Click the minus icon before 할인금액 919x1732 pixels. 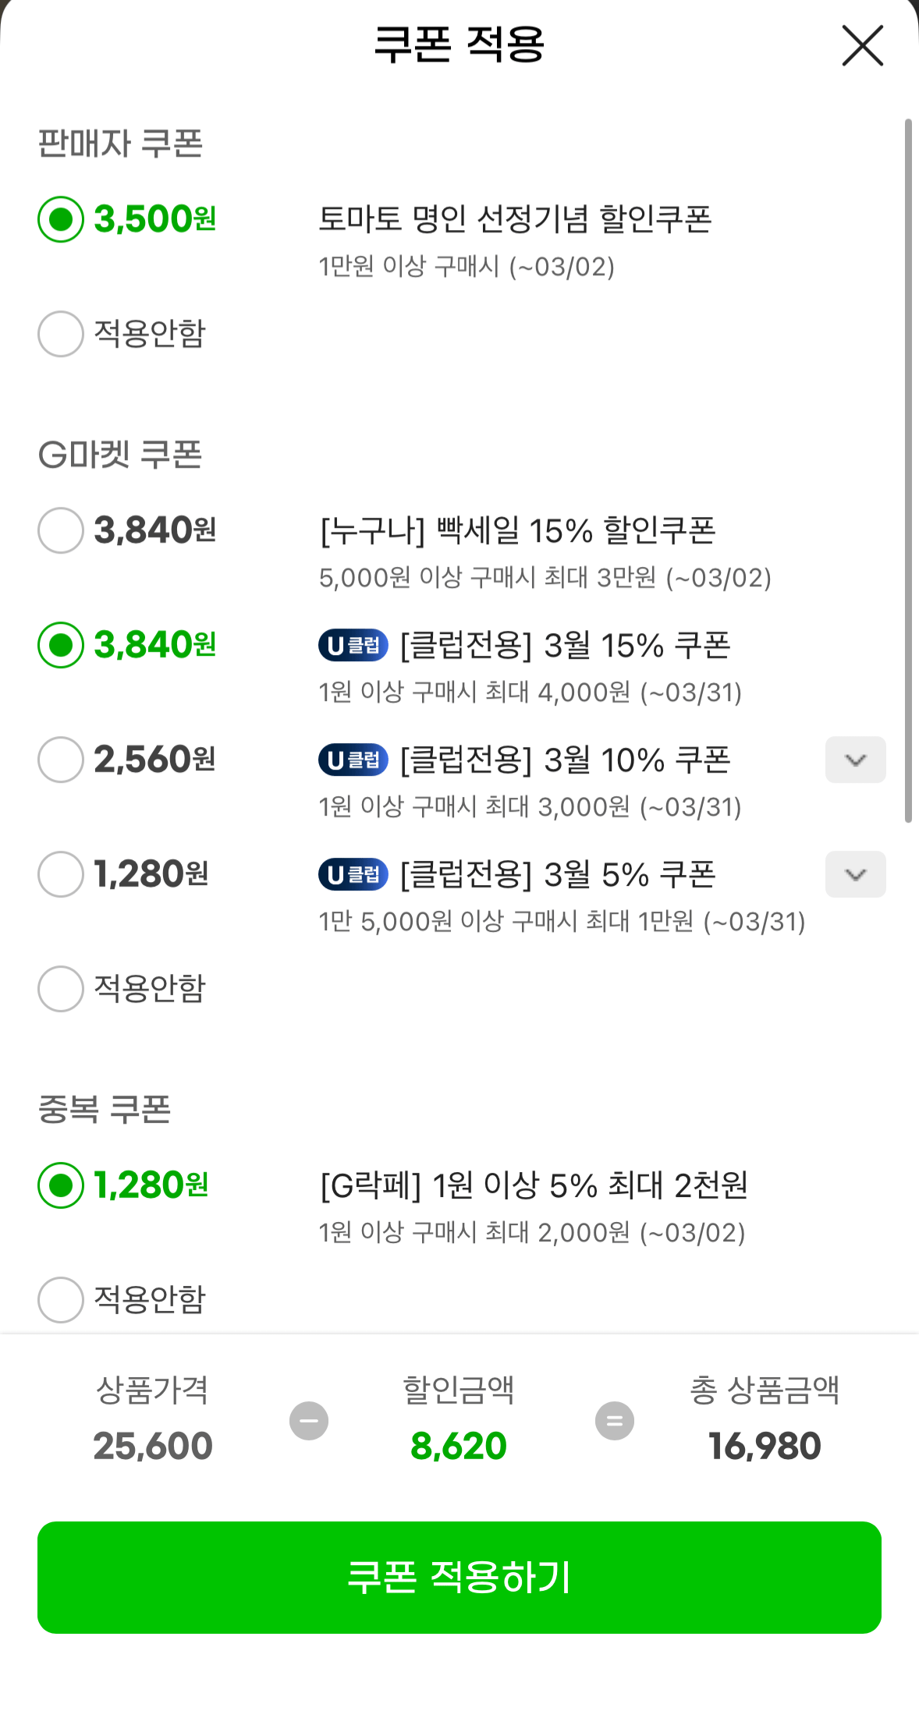tap(309, 1421)
